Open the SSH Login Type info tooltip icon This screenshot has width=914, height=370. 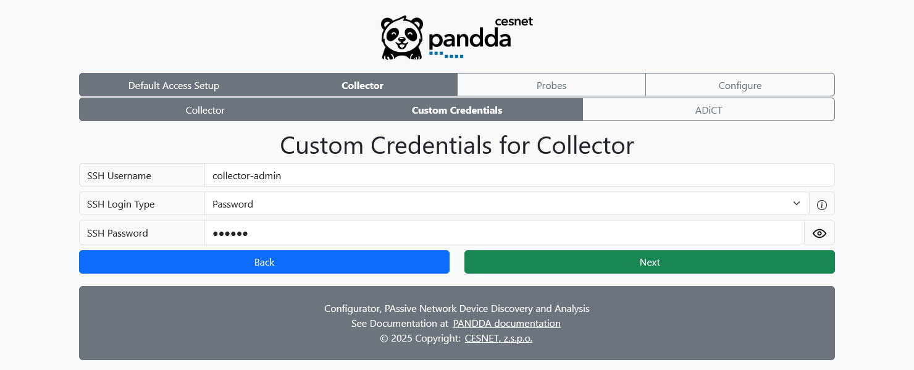tap(821, 204)
